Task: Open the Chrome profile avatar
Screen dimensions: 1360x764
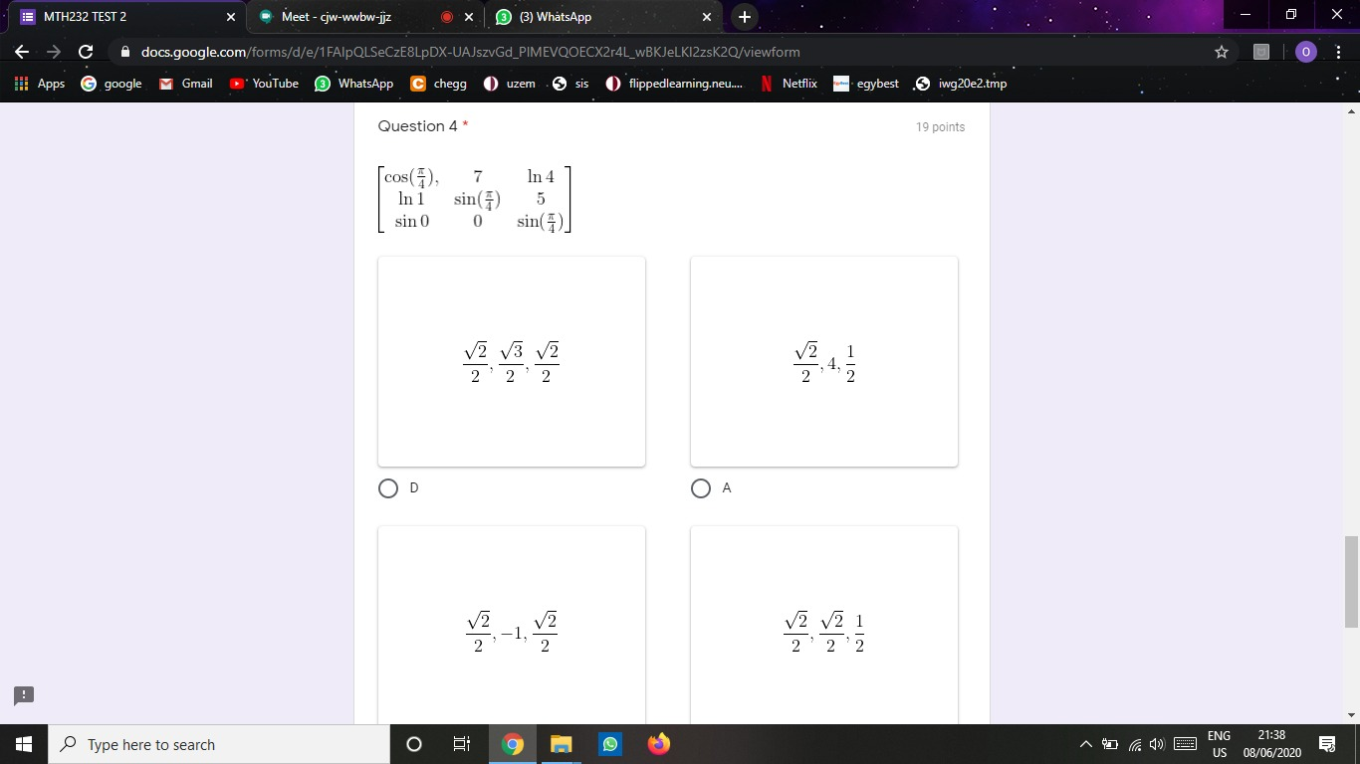Action: 1305,52
